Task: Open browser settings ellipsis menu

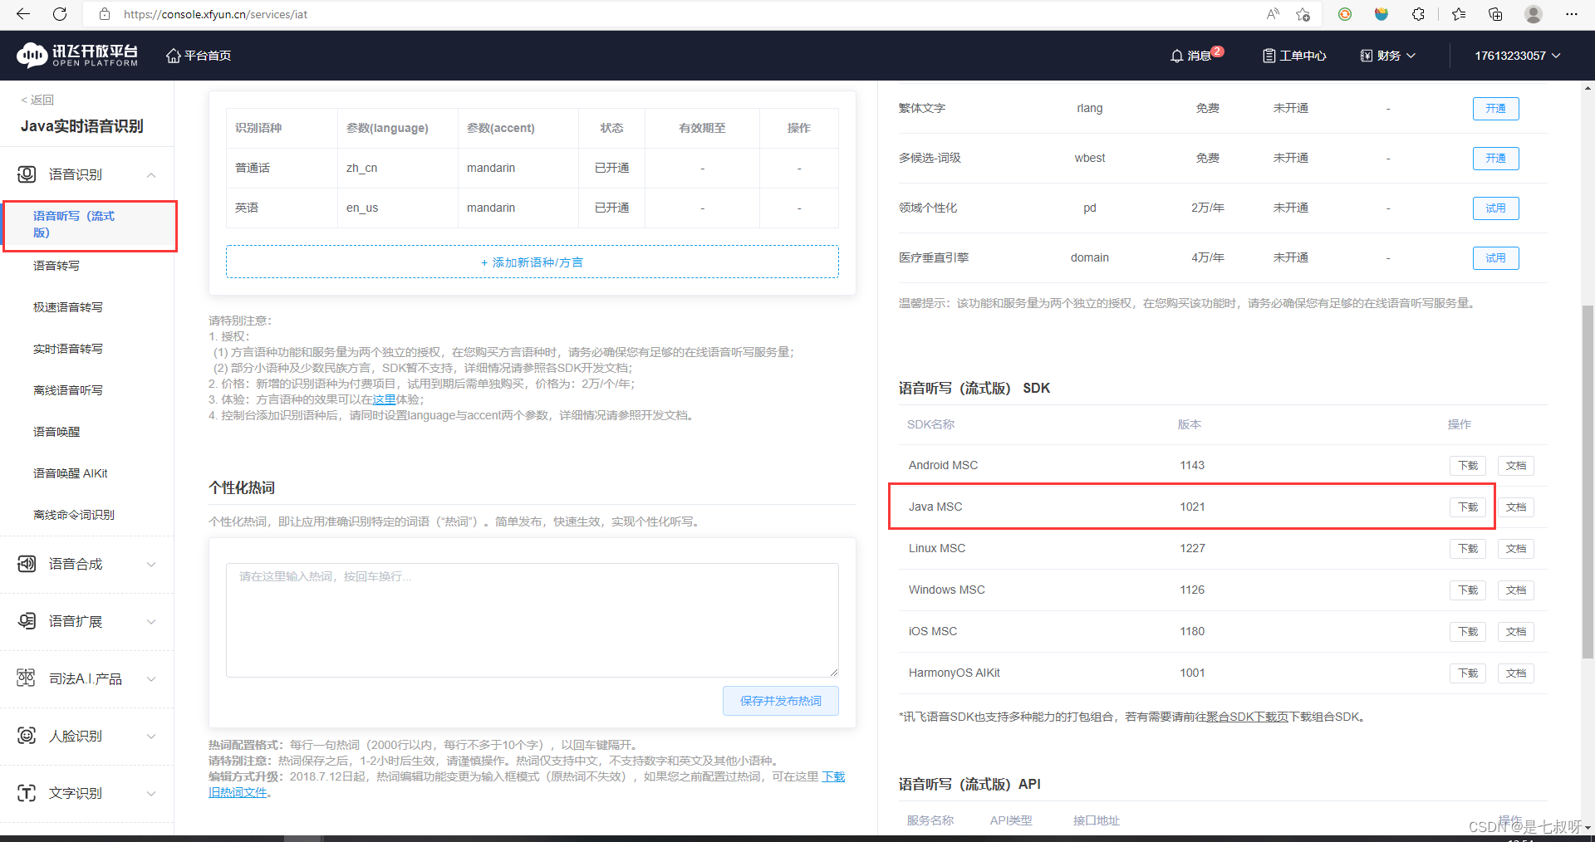Action: (x=1571, y=14)
